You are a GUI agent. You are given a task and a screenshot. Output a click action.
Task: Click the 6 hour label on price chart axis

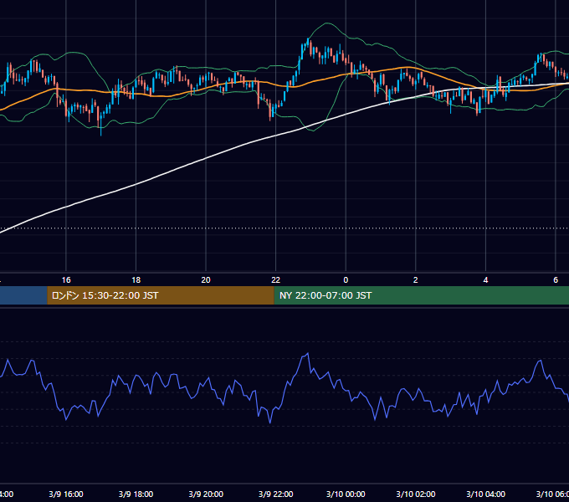[x=556, y=280]
